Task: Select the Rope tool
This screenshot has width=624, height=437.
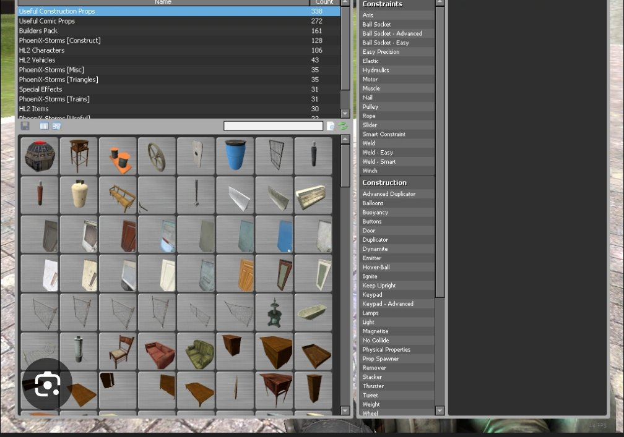Action: pyautogui.click(x=397, y=116)
